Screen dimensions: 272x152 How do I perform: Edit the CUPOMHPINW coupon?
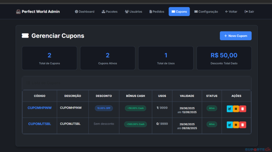coord(230,109)
